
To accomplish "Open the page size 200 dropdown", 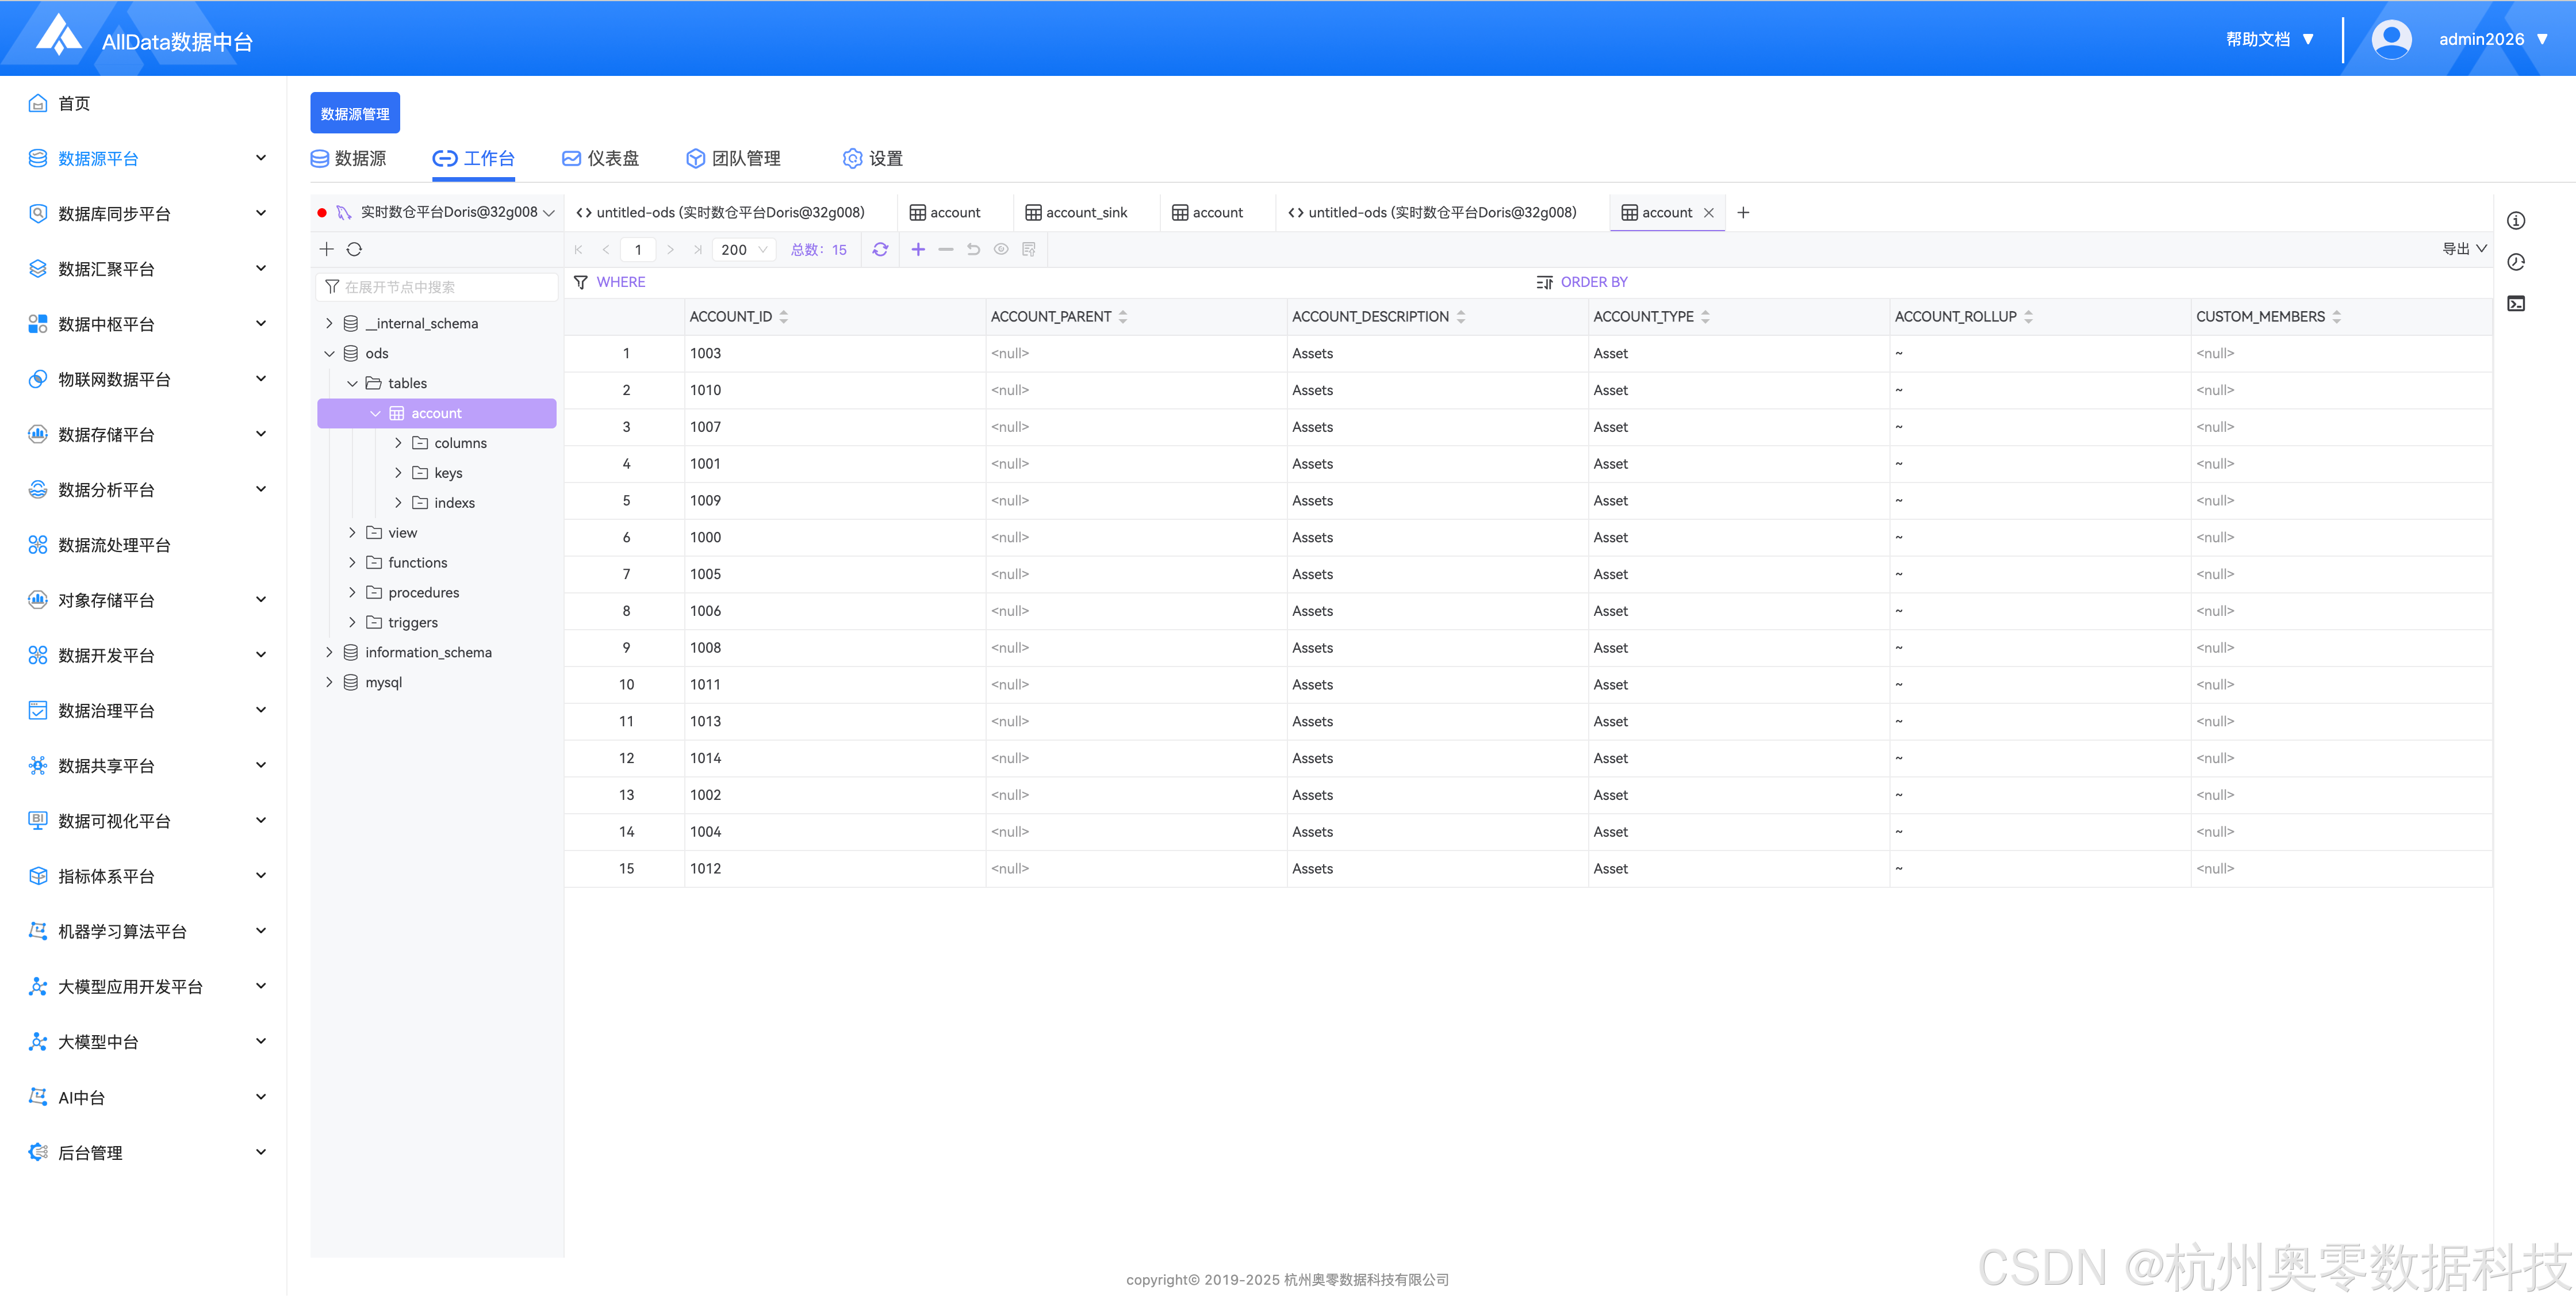I will 744,250.
